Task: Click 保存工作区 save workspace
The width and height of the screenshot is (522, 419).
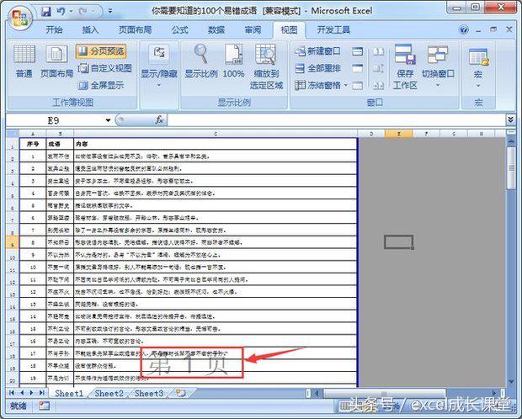Action: coord(405,66)
